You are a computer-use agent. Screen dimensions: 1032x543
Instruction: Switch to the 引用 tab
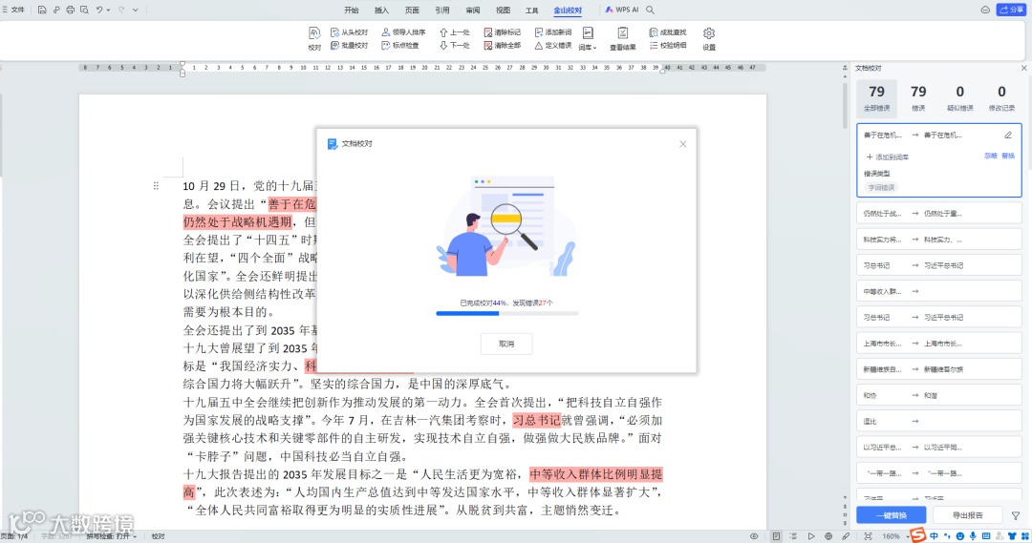pyautogui.click(x=442, y=10)
